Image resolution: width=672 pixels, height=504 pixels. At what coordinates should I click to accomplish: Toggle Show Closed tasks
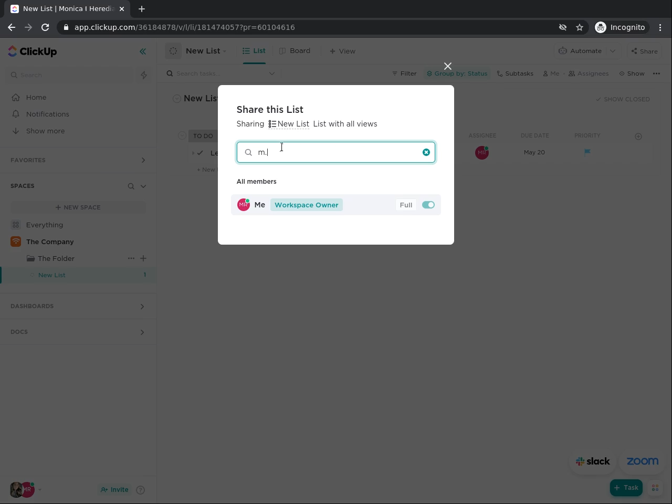coord(623,99)
